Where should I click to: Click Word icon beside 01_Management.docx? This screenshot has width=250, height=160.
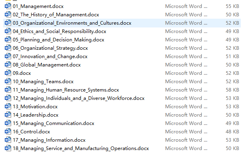point(8,6)
